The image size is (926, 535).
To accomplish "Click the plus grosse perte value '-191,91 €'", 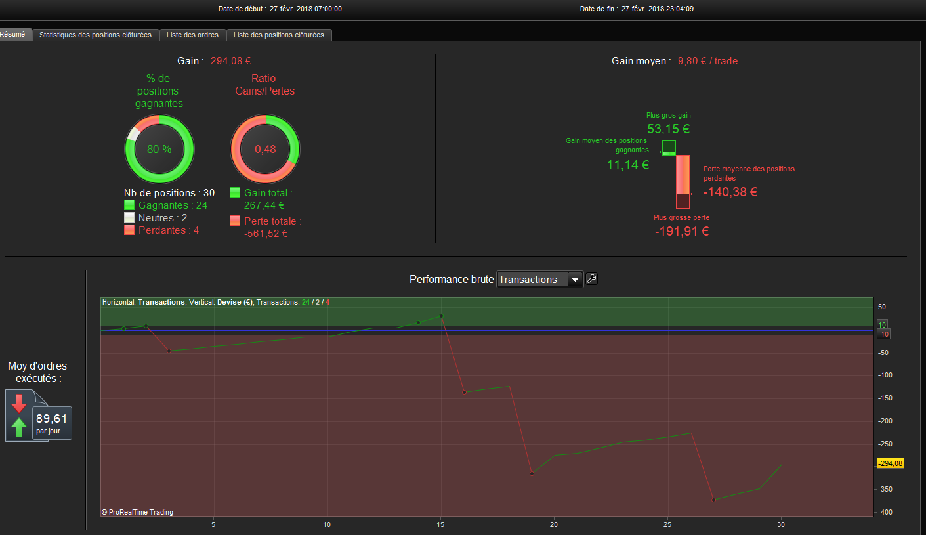I will click(682, 231).
